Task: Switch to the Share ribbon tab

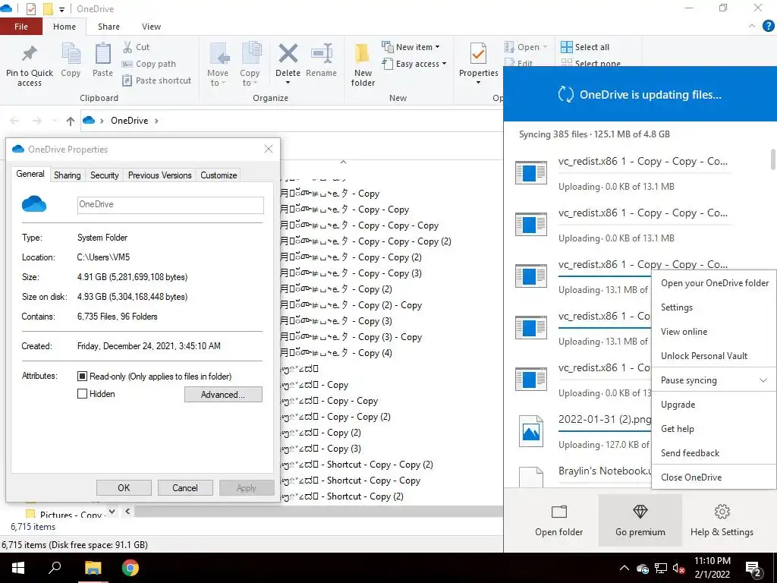Action: click(109, 27)
